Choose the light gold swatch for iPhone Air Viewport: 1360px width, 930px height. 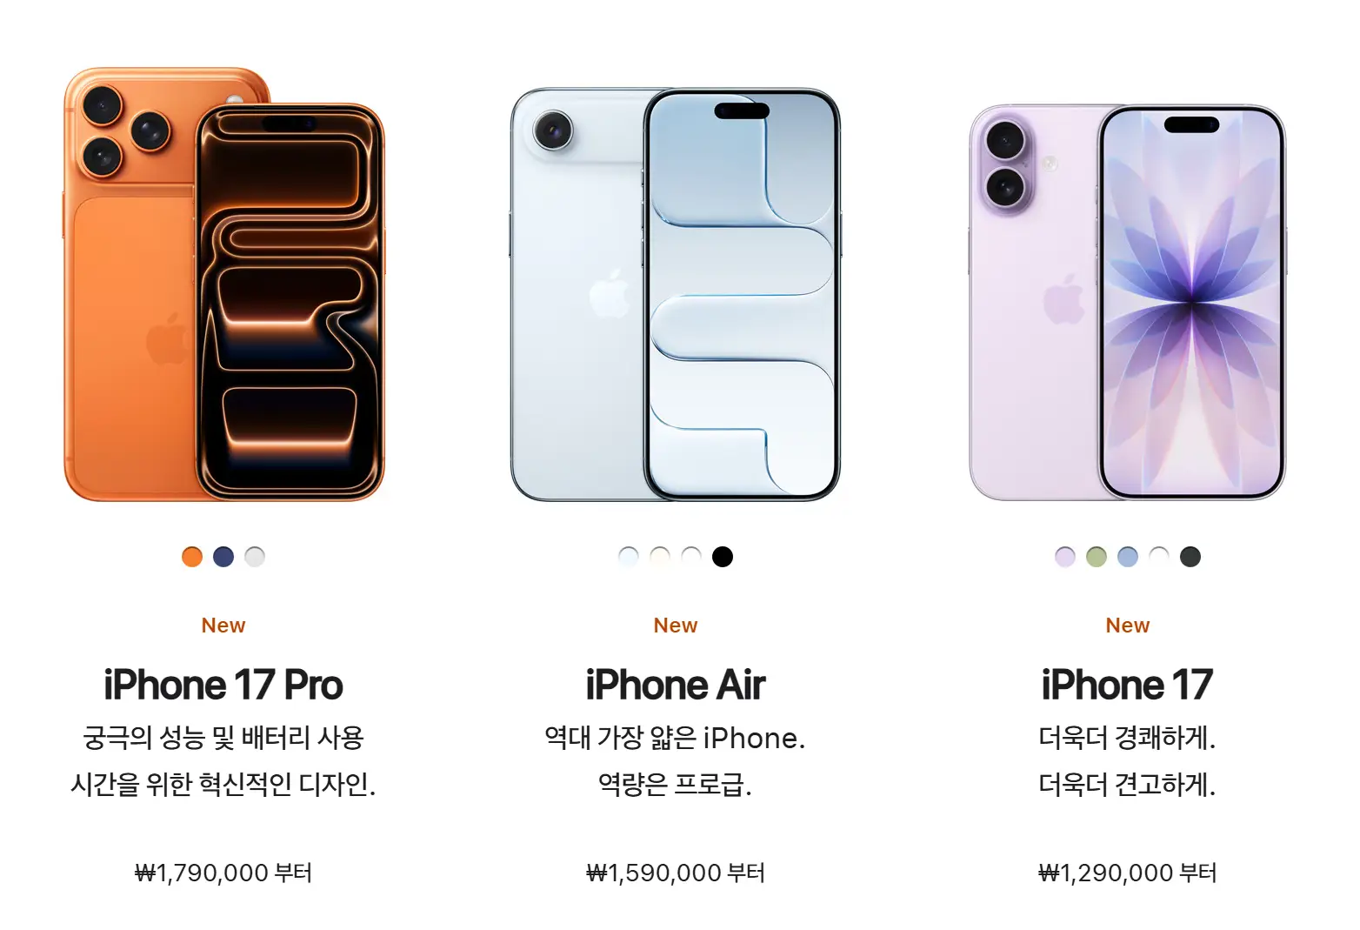pyautogui.click(x=660, y=557)
